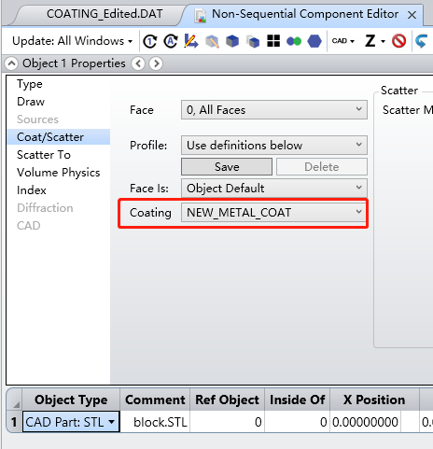
Task: Click the four black squares grid icon
Action: click(273, 41)
